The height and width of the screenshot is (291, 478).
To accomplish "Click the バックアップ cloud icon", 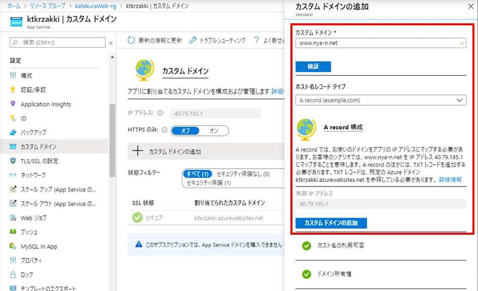I will click(x=13, y=132).
